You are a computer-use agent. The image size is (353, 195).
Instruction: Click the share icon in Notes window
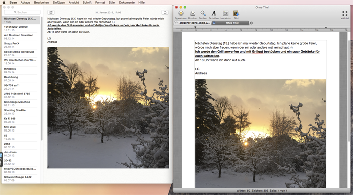(x=165, y=12)
